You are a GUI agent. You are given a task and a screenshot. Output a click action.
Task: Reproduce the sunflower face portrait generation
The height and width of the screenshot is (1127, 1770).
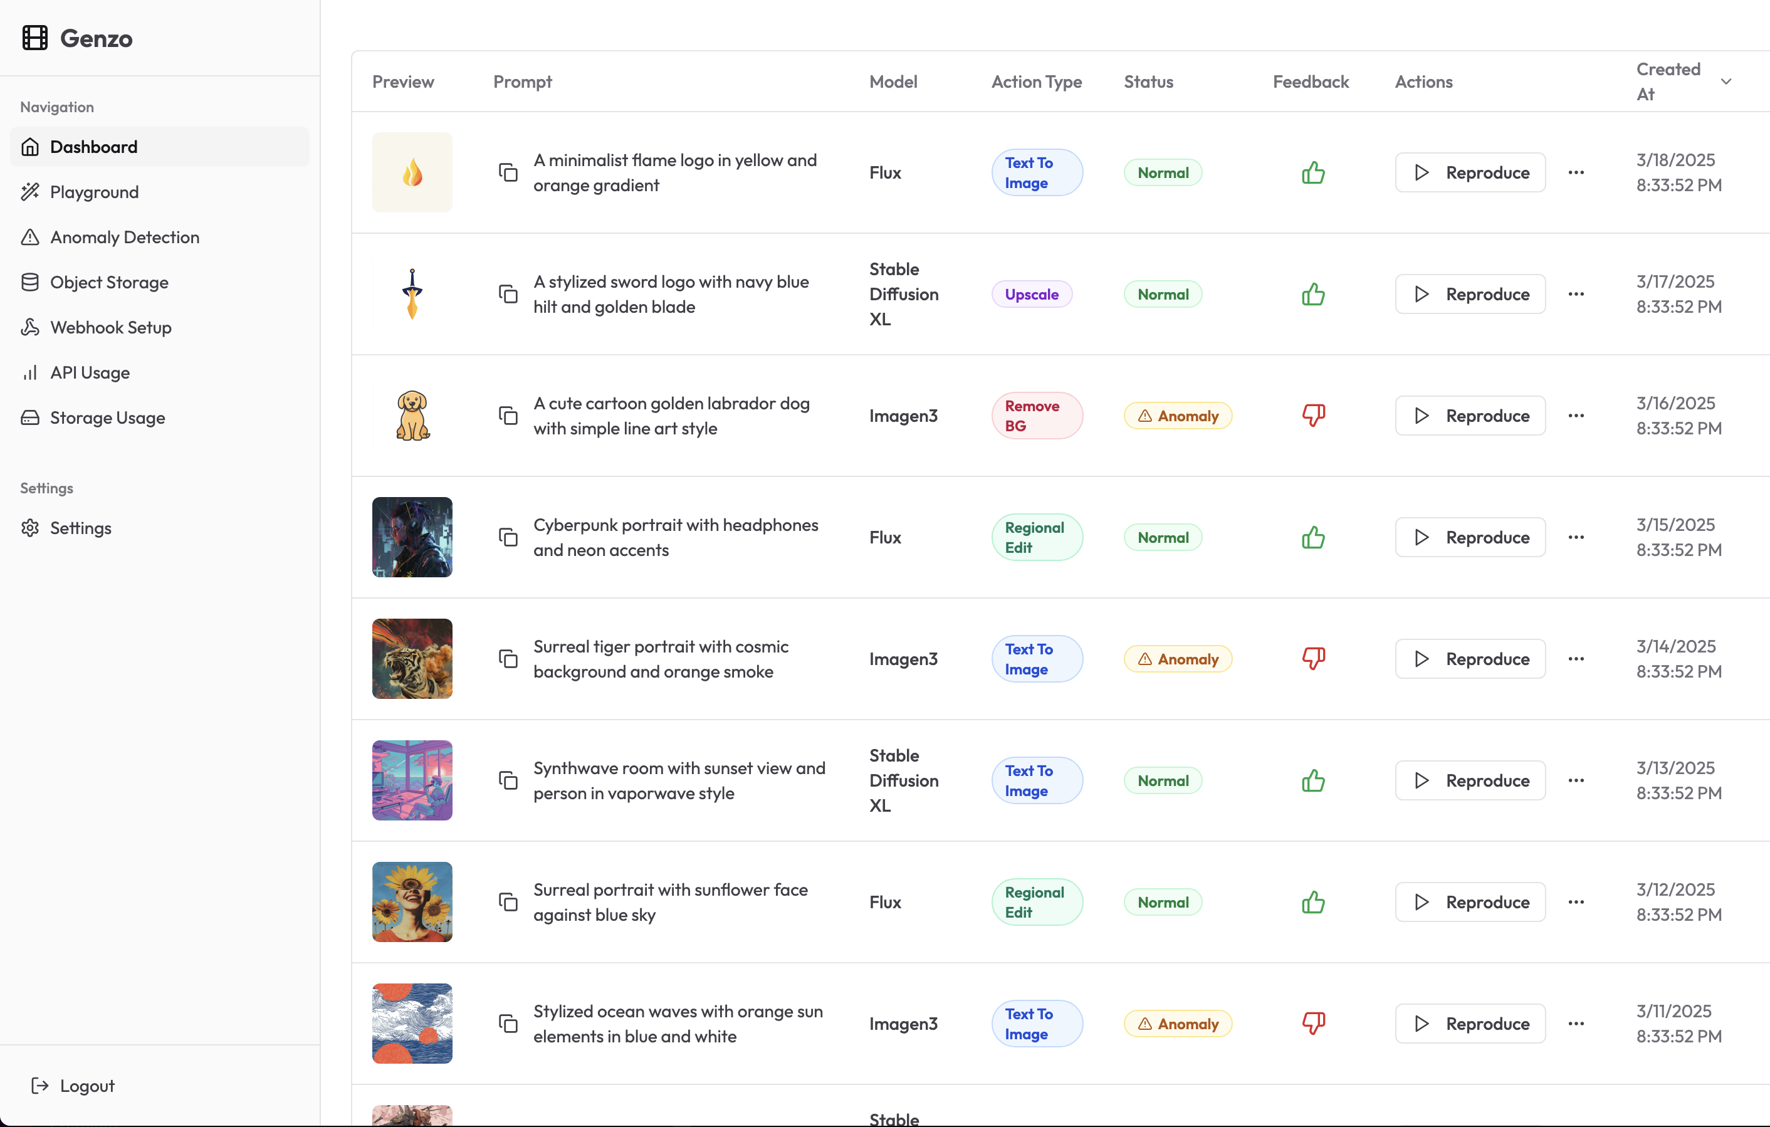point(1470,902)
